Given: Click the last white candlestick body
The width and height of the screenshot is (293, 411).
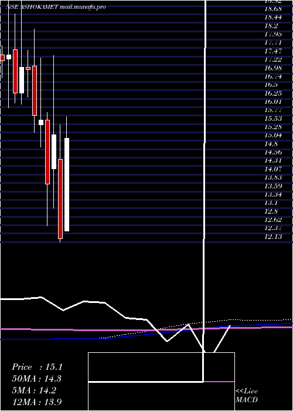Looking at the screenshot, I should click(67, 184).
